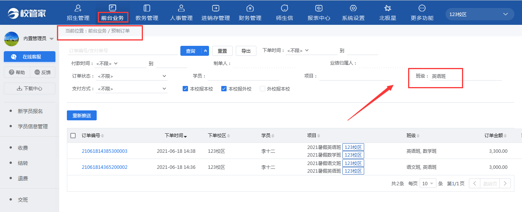This screenshot has height=212, width=522.
Task: Click the 校管家 logo
Action: (27, 13)
